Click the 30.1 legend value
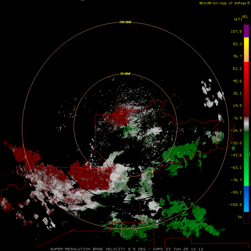Screen dimensions: 251x251 pos(237,93)
